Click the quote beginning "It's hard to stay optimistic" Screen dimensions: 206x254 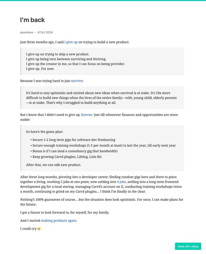(x=101, y=98)
